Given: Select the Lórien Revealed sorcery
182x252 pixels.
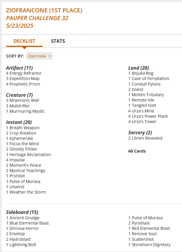Looking at the screenshot, I should [x=147, y=138].
